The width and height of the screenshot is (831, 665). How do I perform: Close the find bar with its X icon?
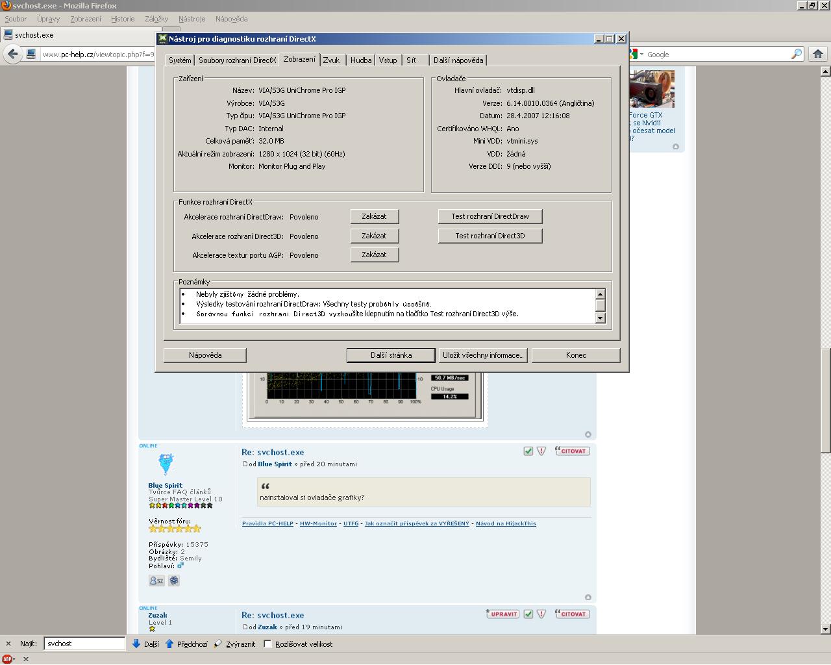coord(8,644)
